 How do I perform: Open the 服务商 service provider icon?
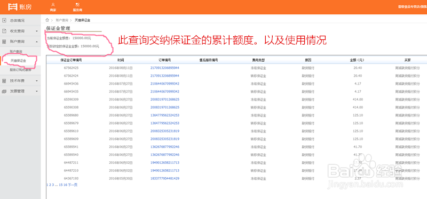[x=77, y=5]
